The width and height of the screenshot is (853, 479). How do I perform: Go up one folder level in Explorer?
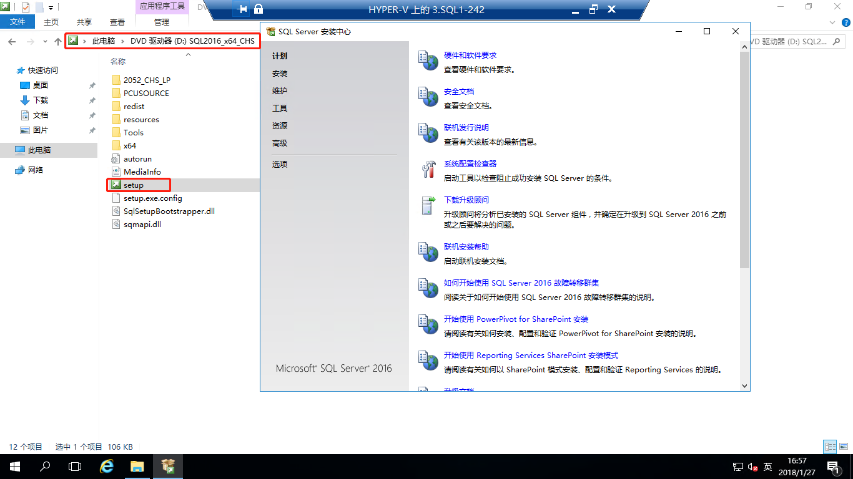click(58, 41)
